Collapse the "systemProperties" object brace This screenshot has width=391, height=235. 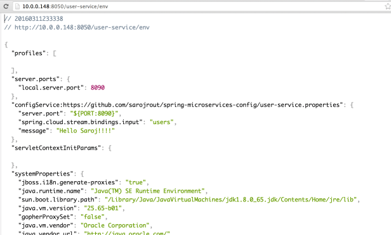point(83,174)
